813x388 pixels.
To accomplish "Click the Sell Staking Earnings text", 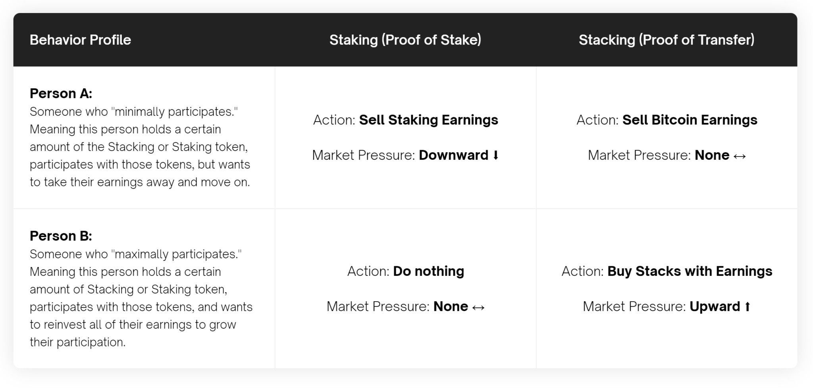I will 428,120.
